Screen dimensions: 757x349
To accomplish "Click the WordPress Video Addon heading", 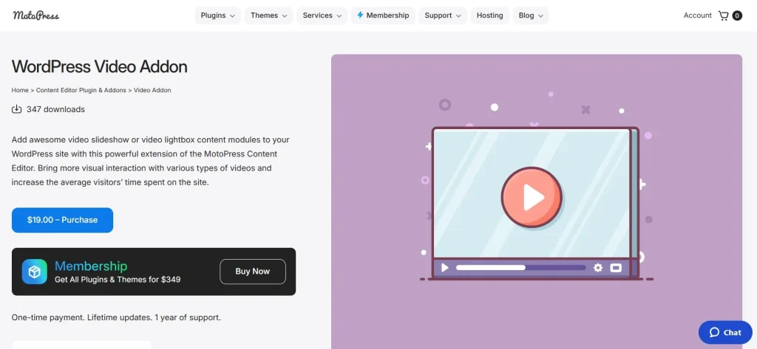I will coord(100,66).
